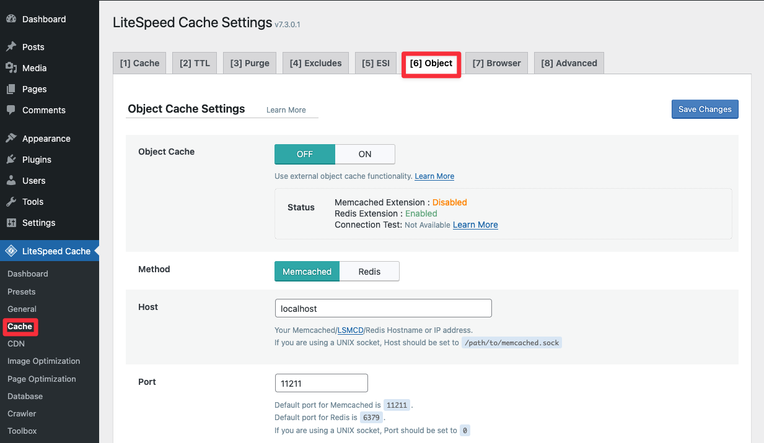The image size is (764, 443).
Task: Open the CDN submenu item
Action: coord(16,343)
